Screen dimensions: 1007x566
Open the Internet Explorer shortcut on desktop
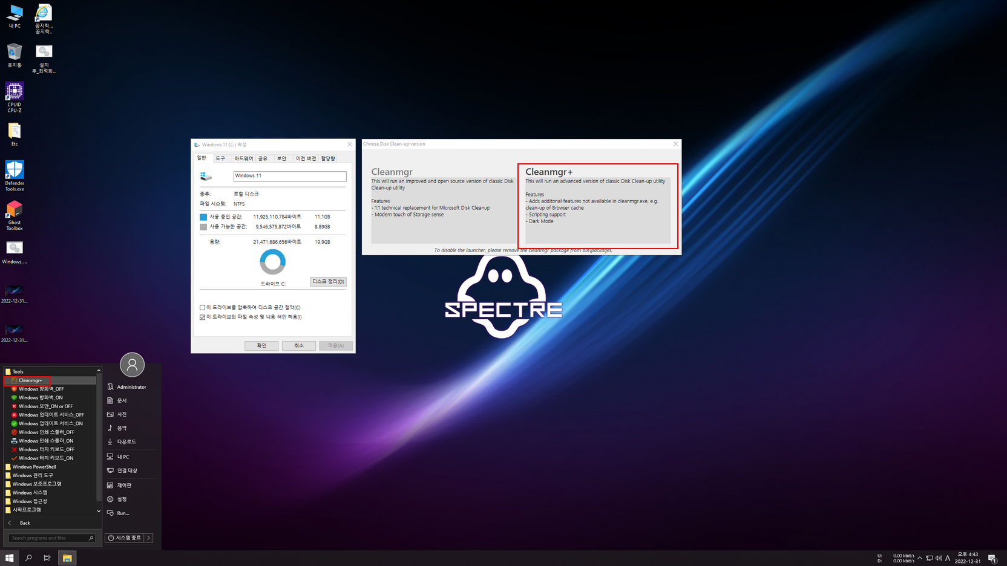pos(44,19)
